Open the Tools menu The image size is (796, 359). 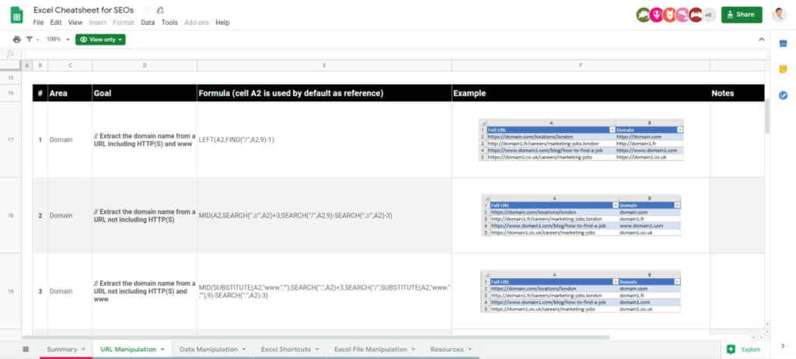(x=169, y=23)
